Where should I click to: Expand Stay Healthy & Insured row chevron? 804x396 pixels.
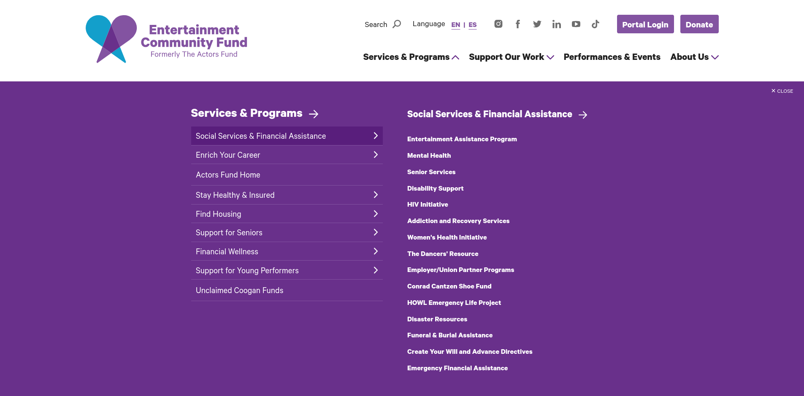click(x=376, y=195)
